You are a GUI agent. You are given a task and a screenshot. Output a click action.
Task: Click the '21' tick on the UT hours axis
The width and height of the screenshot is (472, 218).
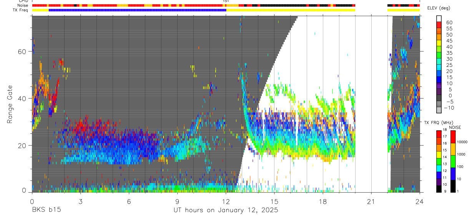click(x=371, y=201)
